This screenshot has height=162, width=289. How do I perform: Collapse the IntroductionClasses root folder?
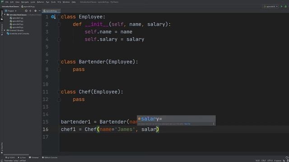(5, 15)
